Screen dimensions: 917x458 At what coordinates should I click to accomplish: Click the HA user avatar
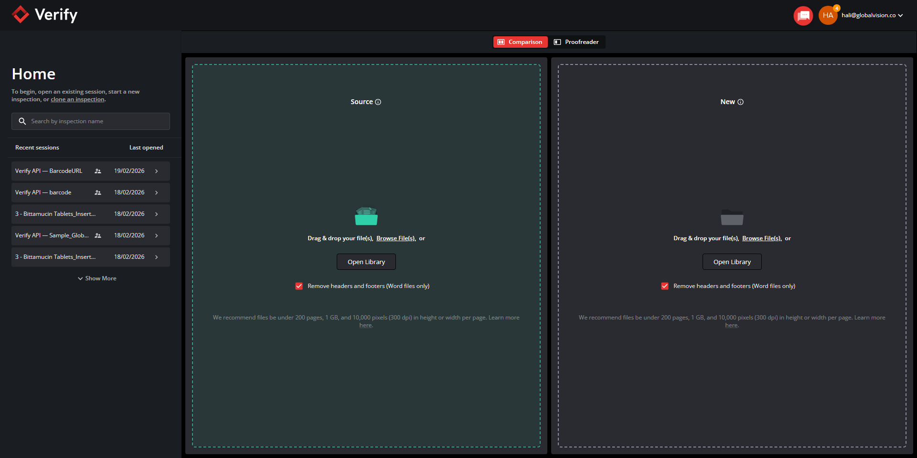click(828, 16)
